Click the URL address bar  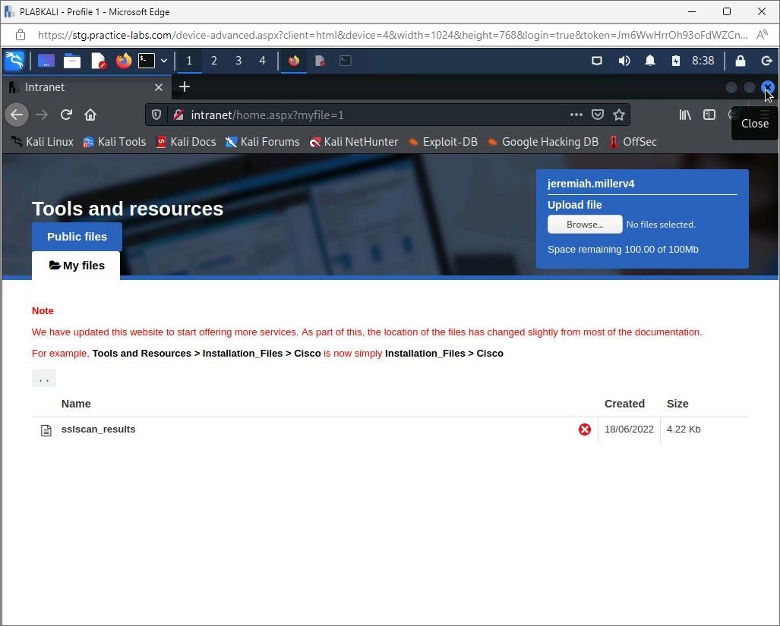[x=365, y=115]
